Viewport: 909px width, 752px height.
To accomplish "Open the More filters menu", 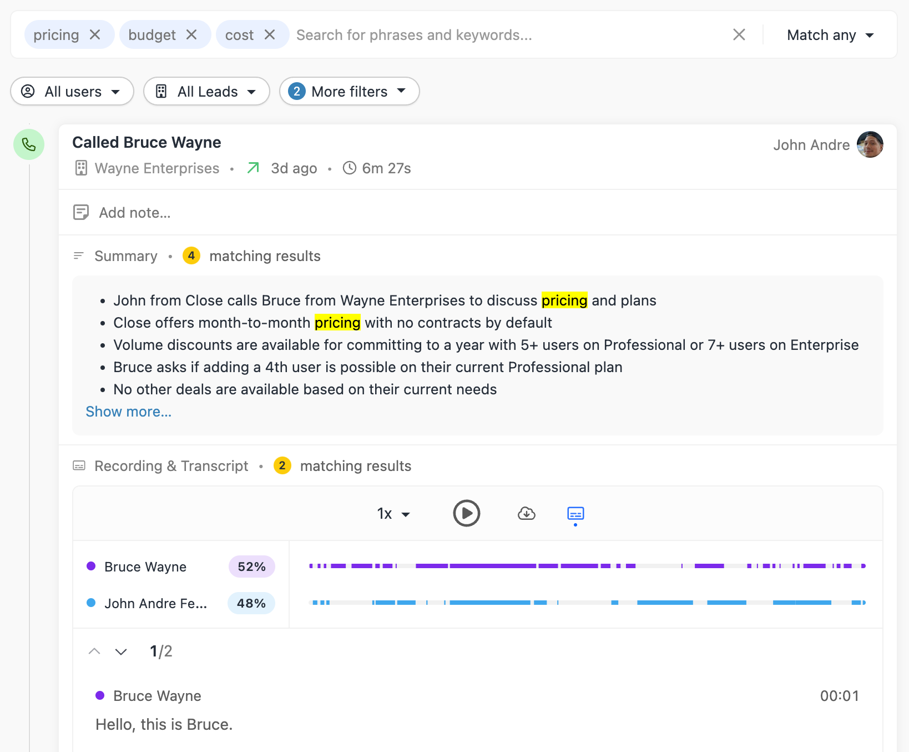I will pos(349,91).
